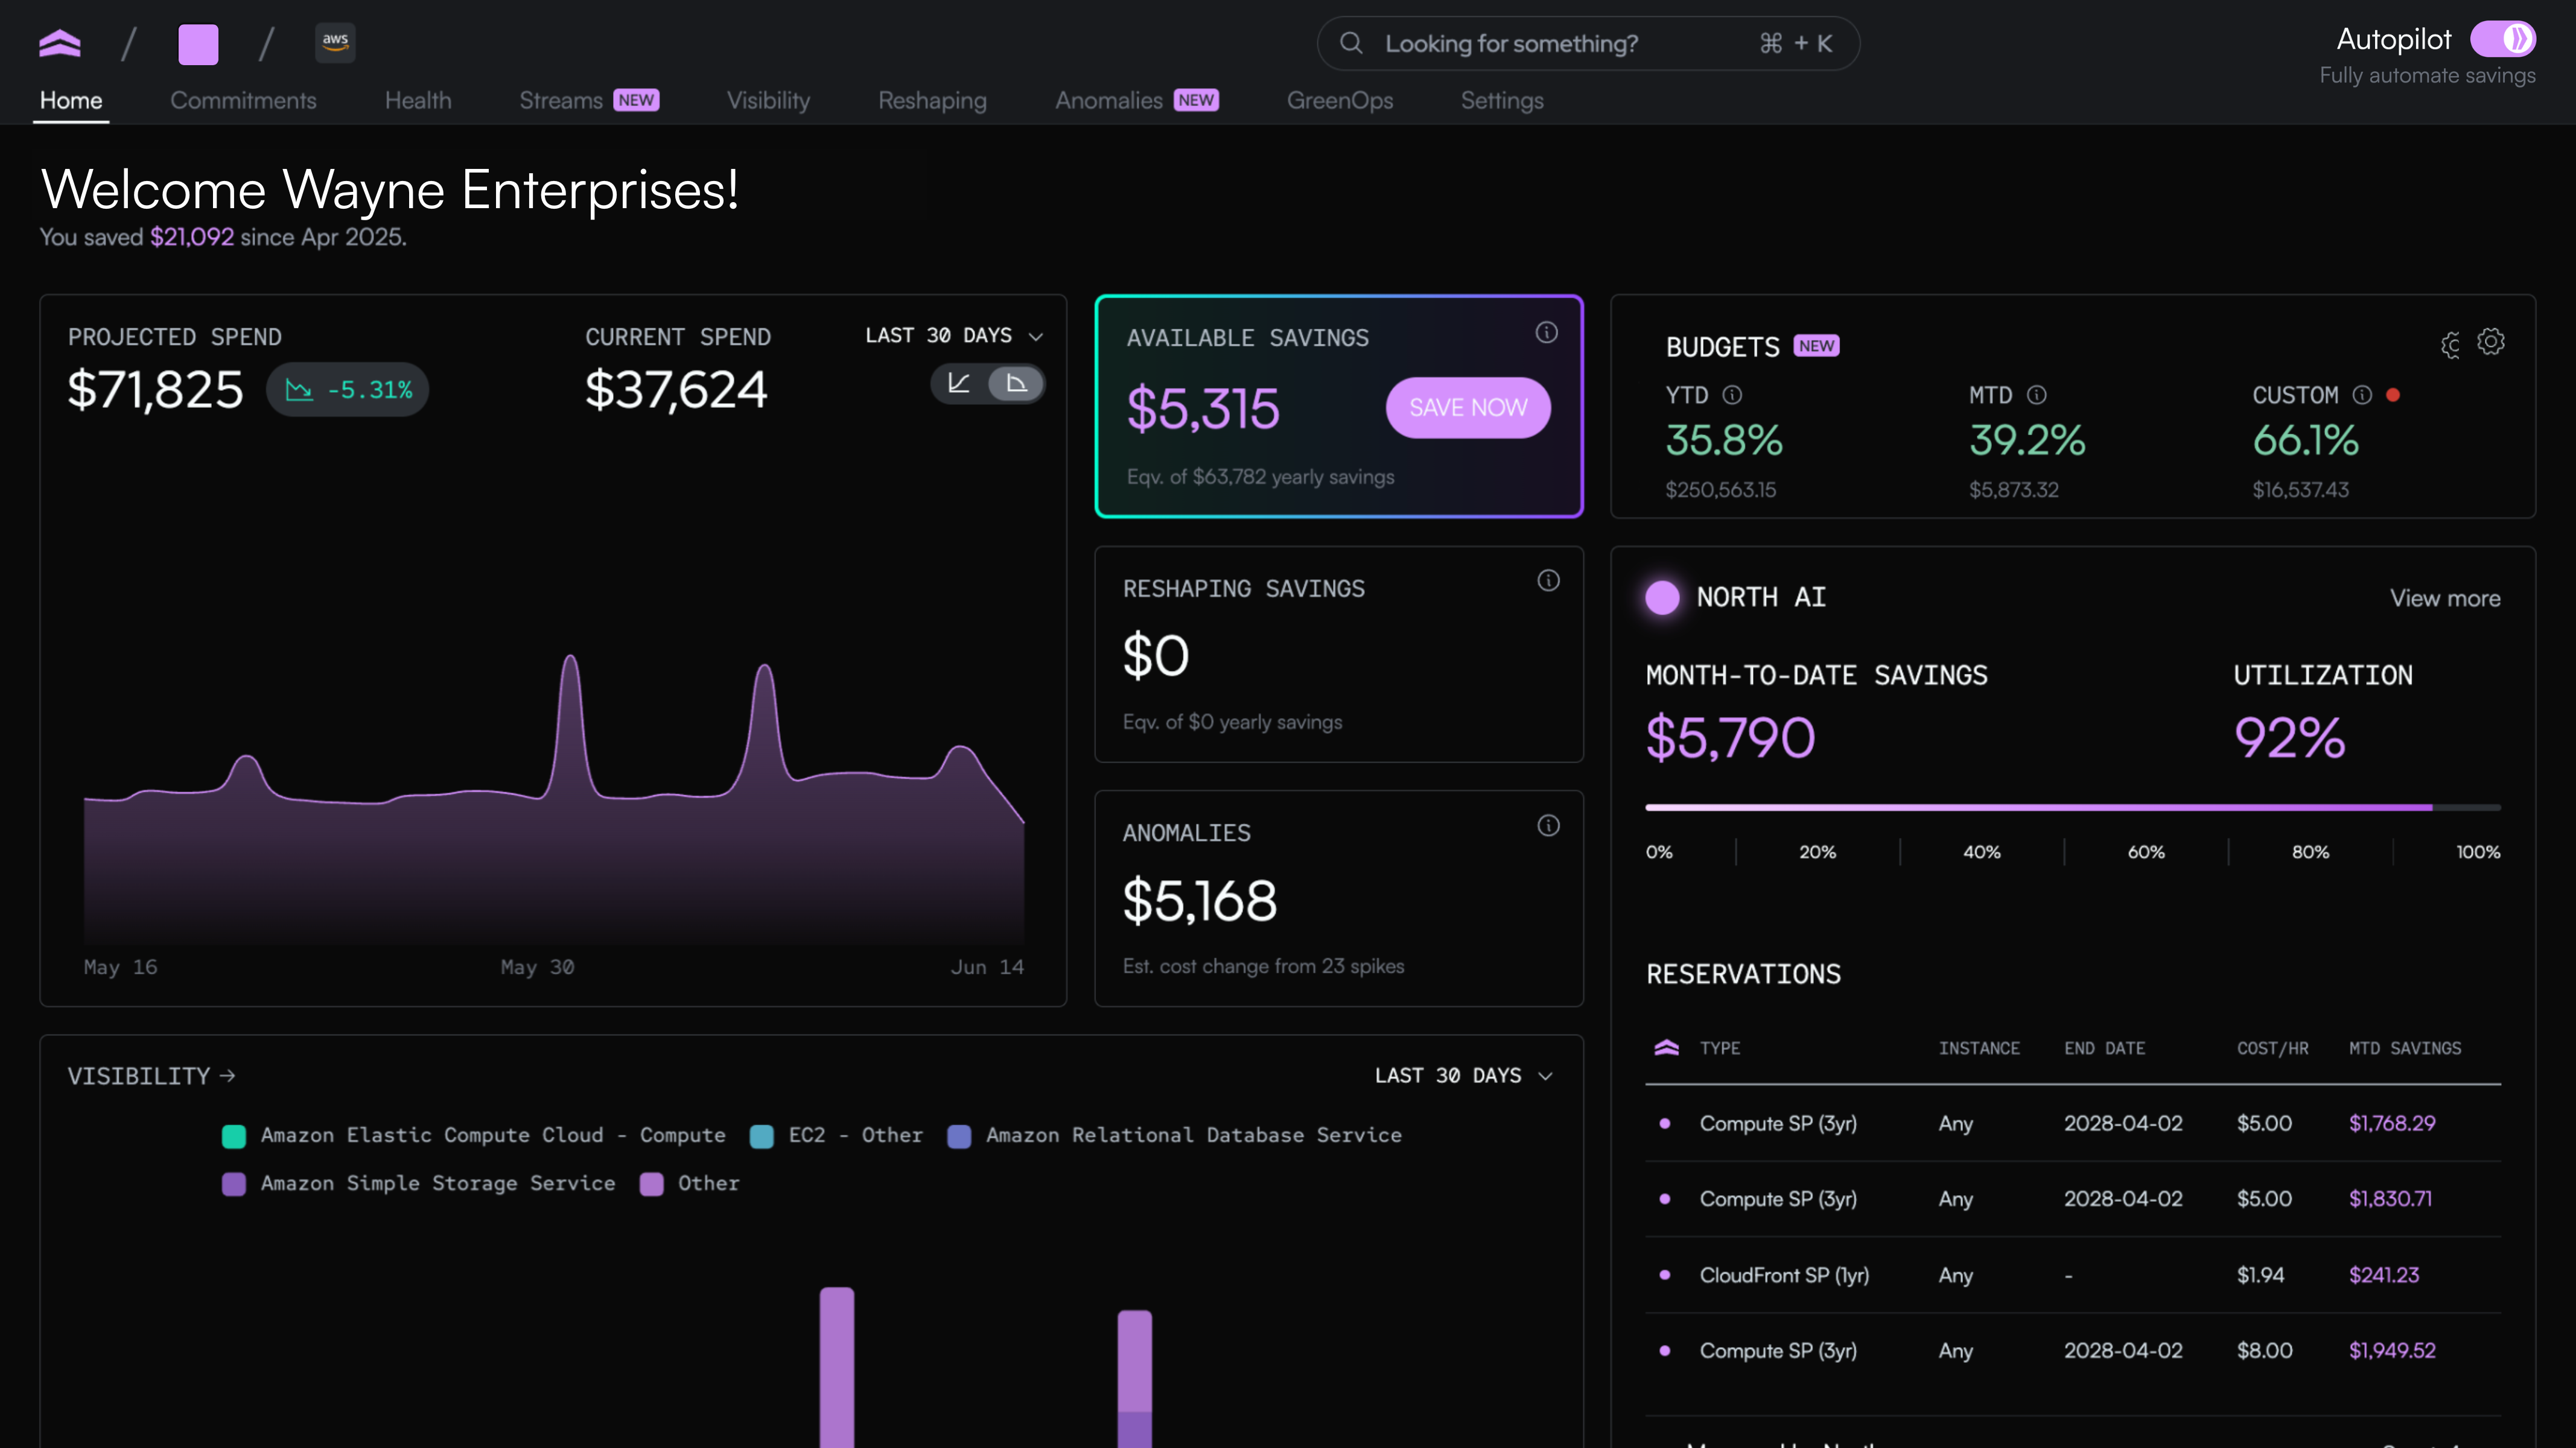Click the MTD 39.2% budget value
The image size is (2576, 1448).
pos(2027,441)
